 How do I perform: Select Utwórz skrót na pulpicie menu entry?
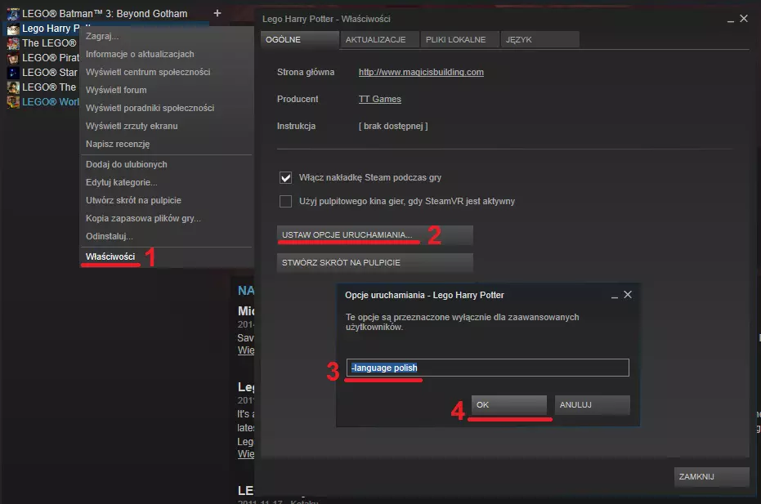[x=167, y=200]
